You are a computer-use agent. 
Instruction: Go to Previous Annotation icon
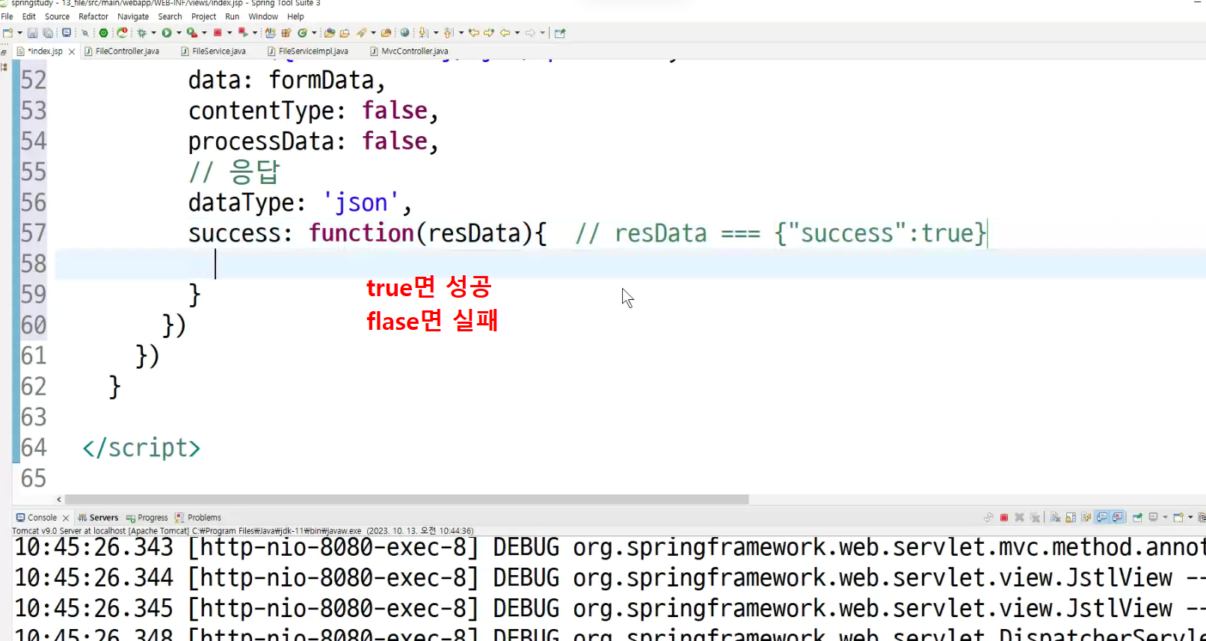(x=449, y=33)
